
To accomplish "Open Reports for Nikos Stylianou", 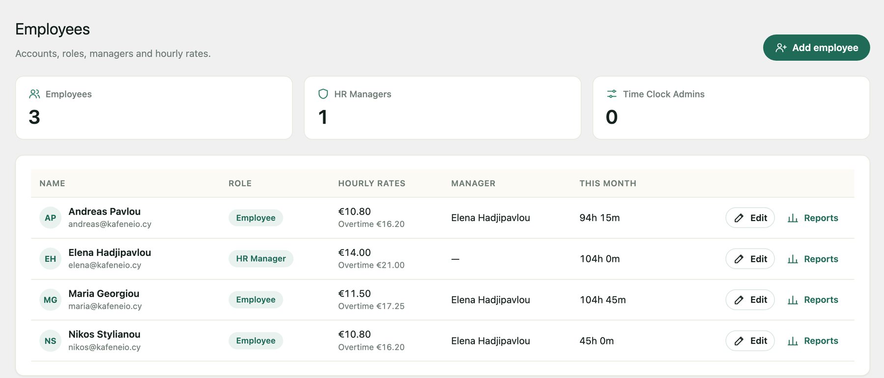I will click(x=813, y=341).
